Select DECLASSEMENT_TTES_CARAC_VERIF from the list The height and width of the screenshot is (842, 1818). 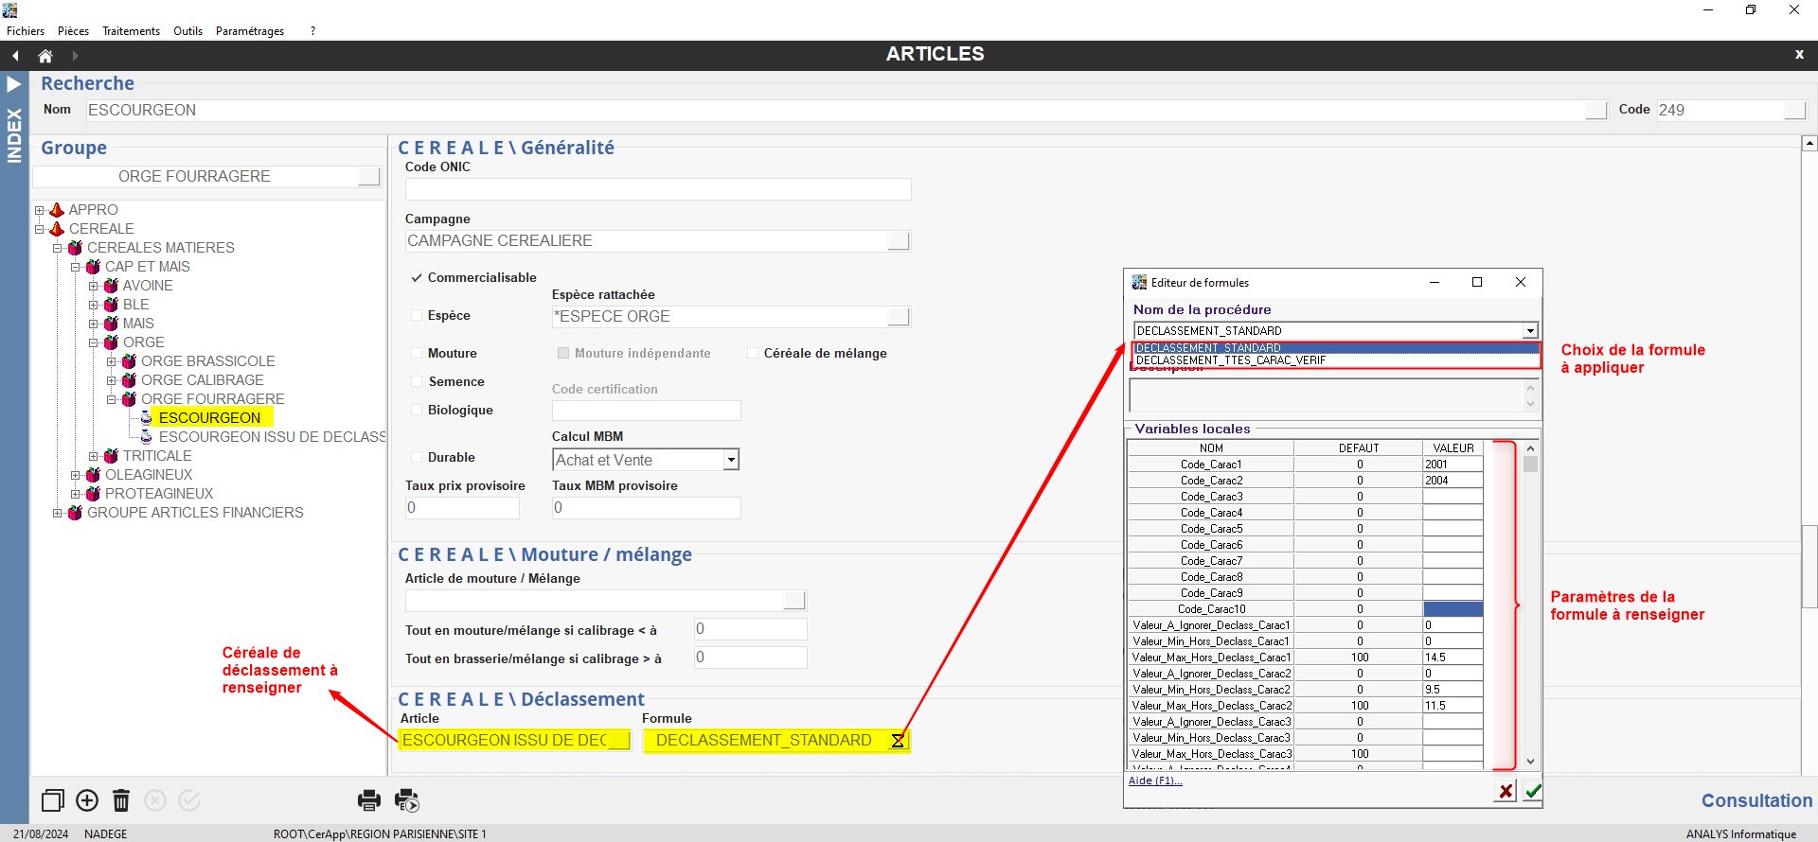coord(1230,360)
